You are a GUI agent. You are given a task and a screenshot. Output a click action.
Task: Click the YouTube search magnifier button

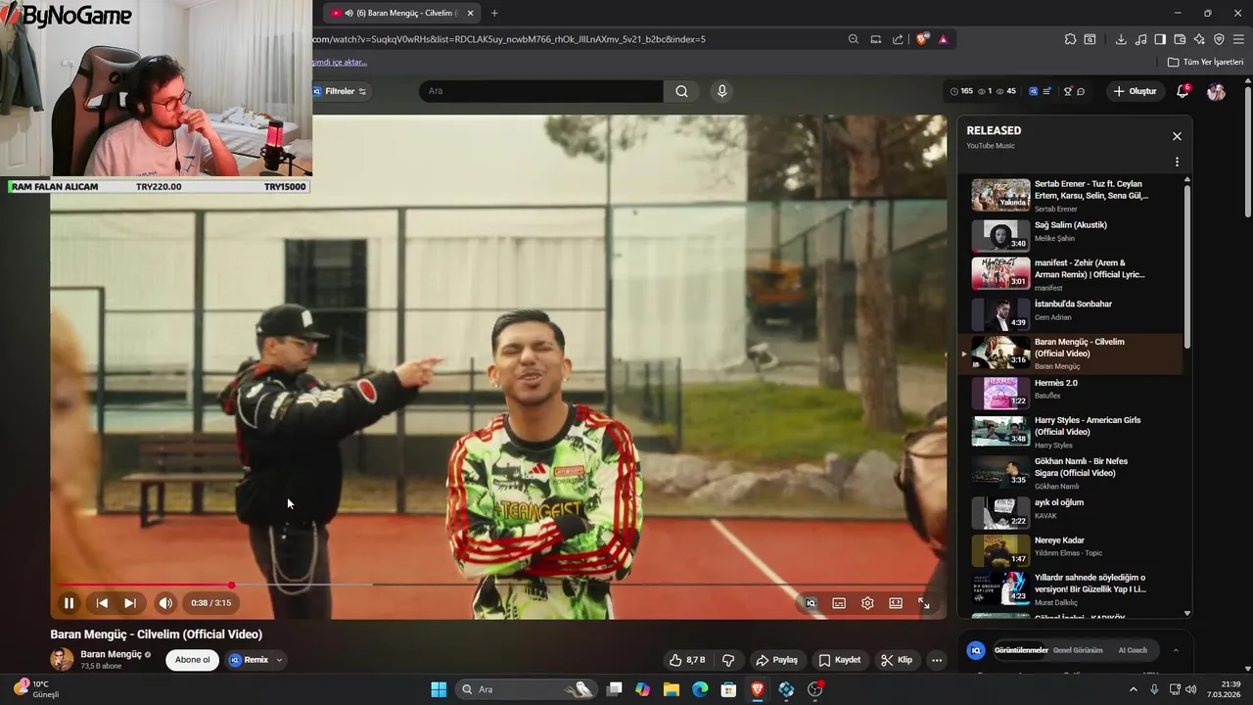[x=681, y=91]
